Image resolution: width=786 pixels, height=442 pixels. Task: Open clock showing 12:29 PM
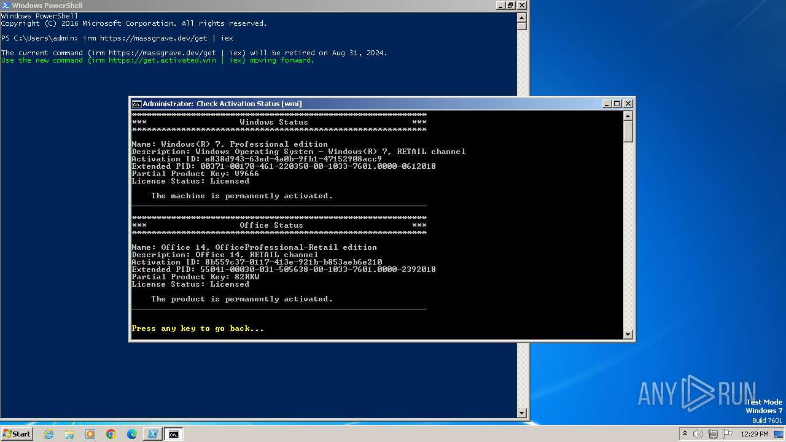755,434
